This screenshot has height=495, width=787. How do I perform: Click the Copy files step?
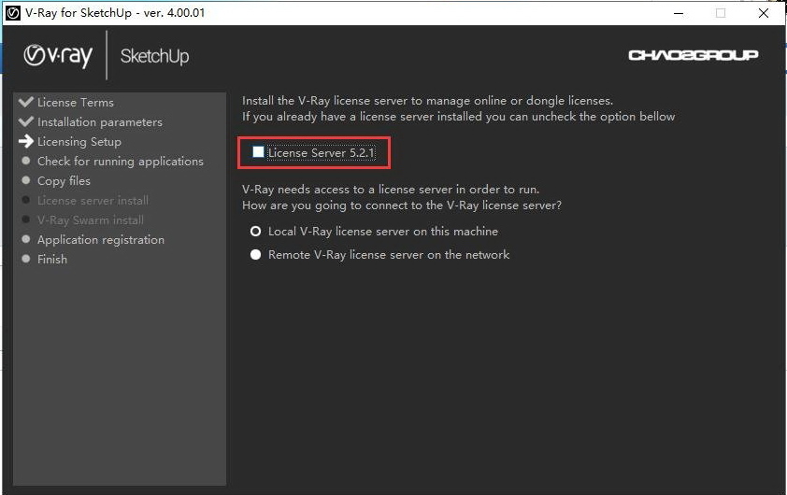[64, 180]
